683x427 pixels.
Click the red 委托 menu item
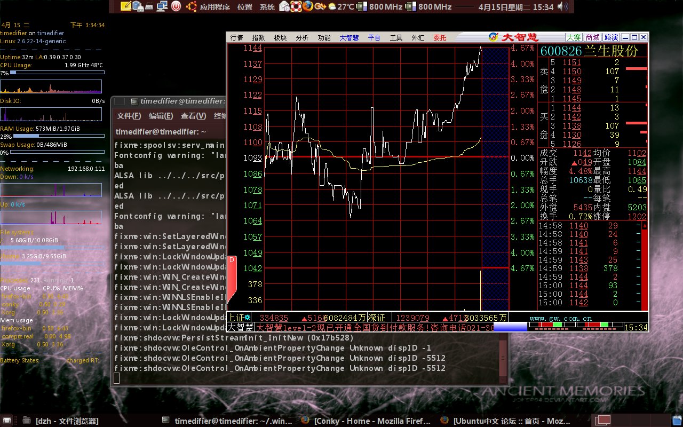pos(440,37)
